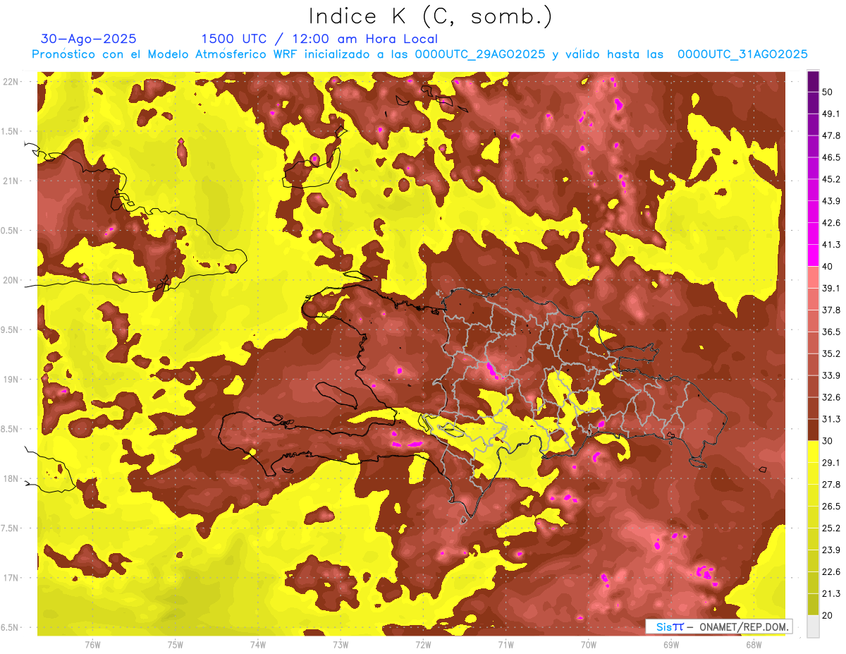Image resolution: width=846 pixels, height=654 pixels.
Task: Click the colorbar value '29.1'
Action: [x=831, y=463]
